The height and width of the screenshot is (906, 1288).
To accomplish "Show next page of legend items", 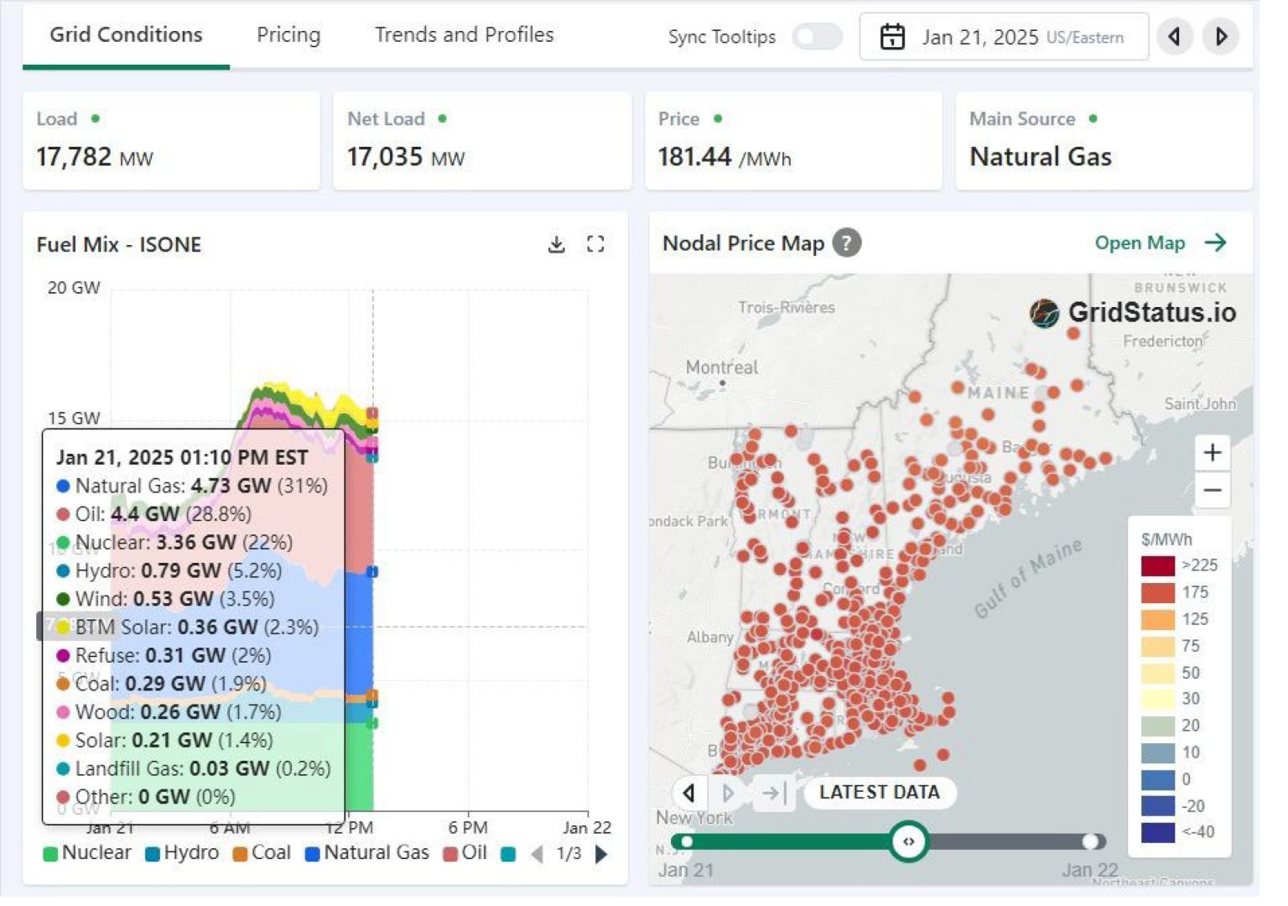I will tap(601, 854).
